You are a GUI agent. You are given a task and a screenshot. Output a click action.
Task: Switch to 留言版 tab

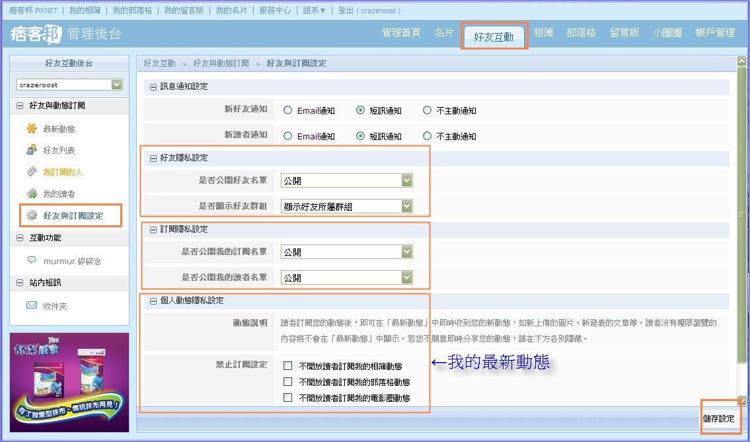[624, 32]
